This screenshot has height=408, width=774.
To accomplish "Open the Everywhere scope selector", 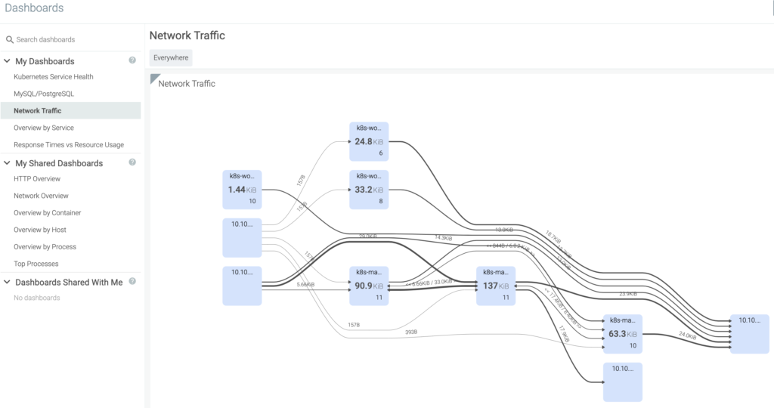I will (x=171, y=57).
